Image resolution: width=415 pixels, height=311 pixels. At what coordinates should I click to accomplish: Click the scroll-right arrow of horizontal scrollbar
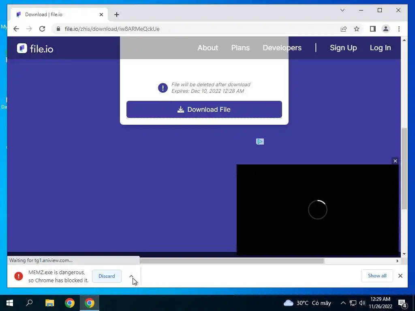pyautogui.click(x=398, y=261)
